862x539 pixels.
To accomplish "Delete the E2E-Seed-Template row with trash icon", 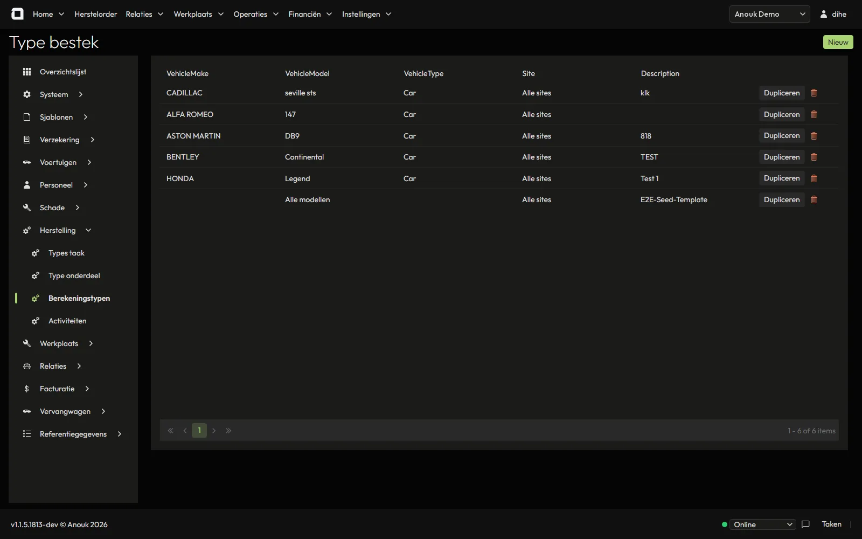I will point(814,199).
